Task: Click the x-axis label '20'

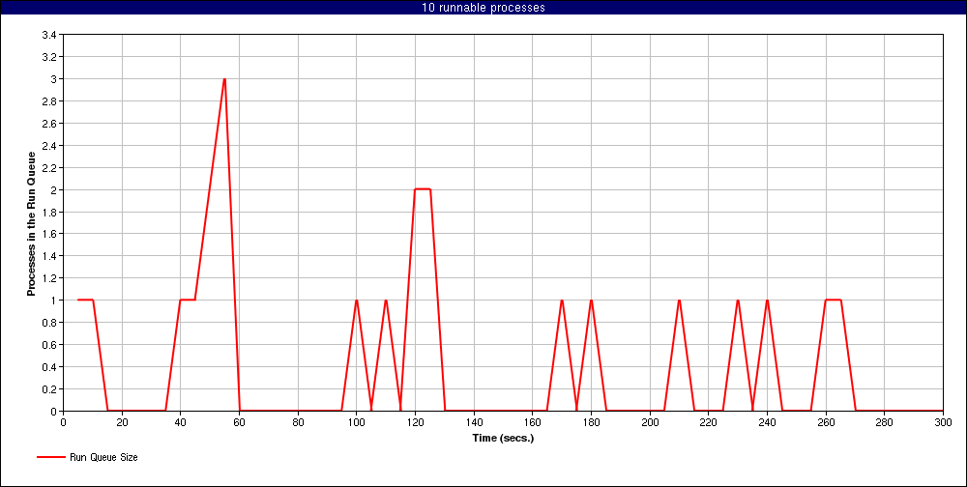Action: pos(122,422)
